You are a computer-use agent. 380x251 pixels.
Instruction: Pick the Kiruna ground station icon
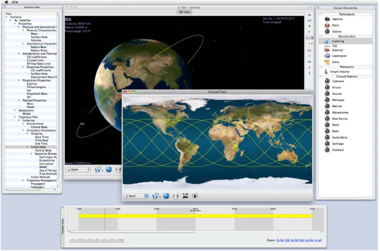(x=327, y=87)
